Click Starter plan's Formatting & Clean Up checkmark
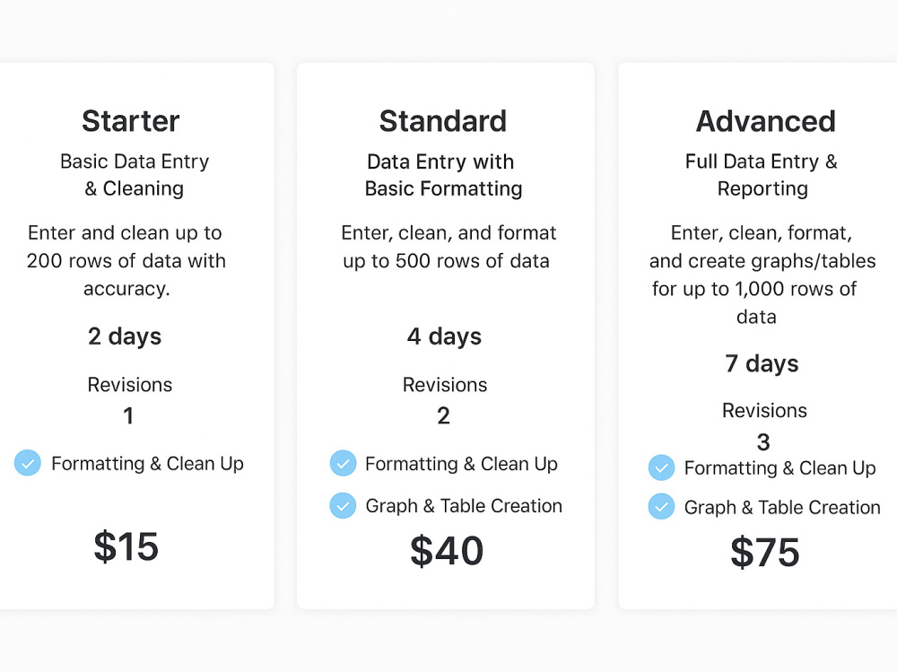 [28, 463]
